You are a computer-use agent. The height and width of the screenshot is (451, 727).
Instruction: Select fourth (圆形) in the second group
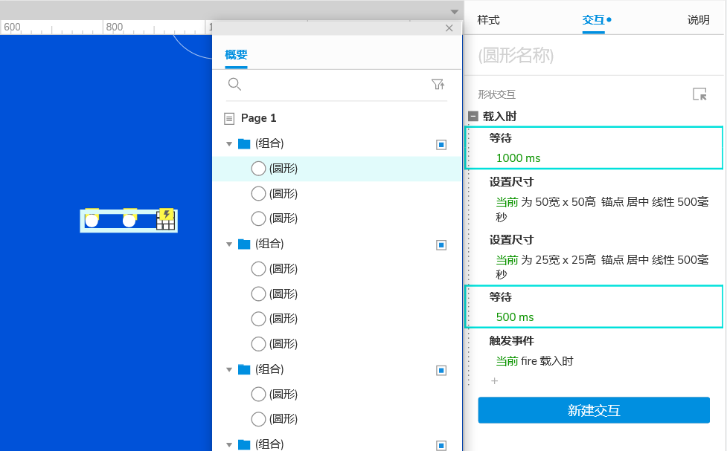click(x=337, y=344)
